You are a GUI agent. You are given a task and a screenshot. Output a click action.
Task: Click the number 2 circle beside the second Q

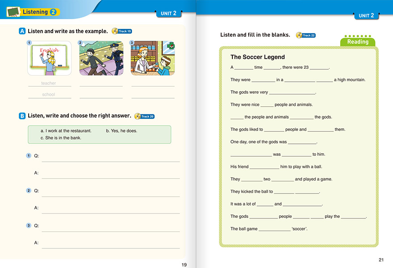point(29,190)
